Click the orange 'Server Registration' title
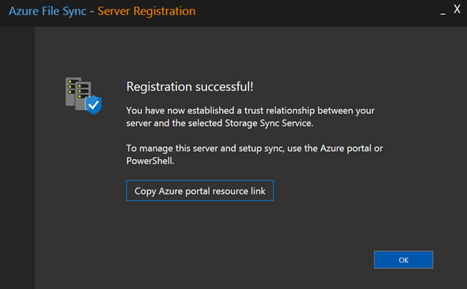The image size is (467, 289). pyautogui.click(x=146, y=11)
